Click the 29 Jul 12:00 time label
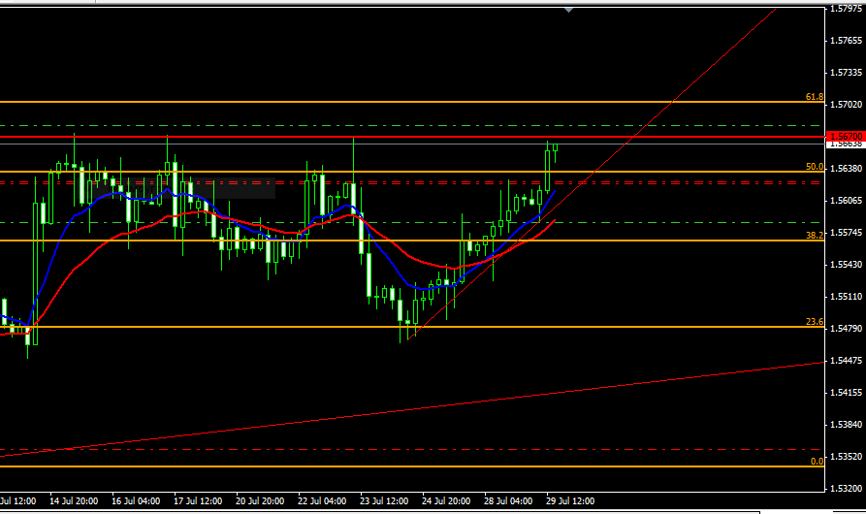The width and height of the screenshot is (866, 514). tap(570, 501)
